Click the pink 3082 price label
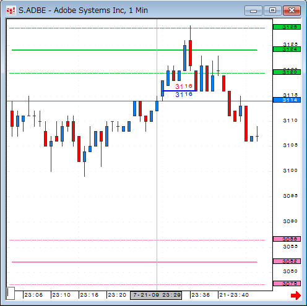This screenshot has height=306, width=307. coord(287,261)
